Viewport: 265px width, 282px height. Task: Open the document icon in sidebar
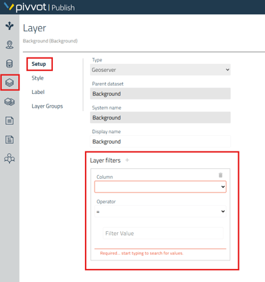click(10, 121)
